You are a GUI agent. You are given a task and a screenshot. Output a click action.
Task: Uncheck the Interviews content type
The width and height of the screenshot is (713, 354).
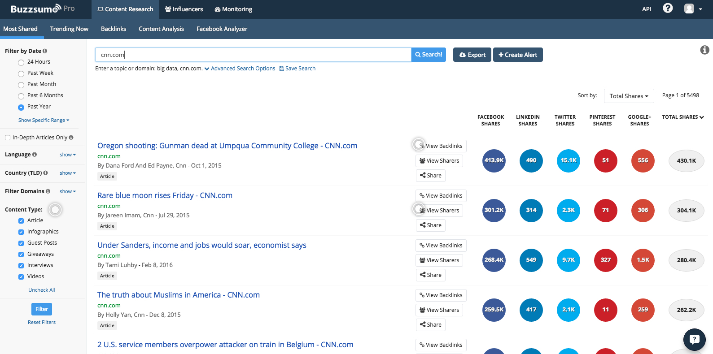(21, 265)
